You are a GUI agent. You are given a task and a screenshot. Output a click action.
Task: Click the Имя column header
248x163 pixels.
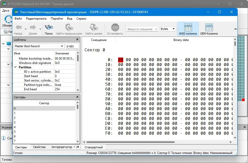click(x=34, y=53)
